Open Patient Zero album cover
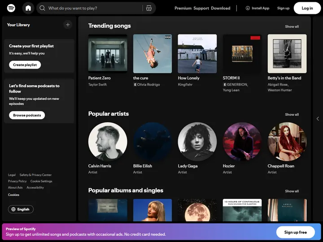The width and height of the screenshot is (323, 242). [108, 54]
